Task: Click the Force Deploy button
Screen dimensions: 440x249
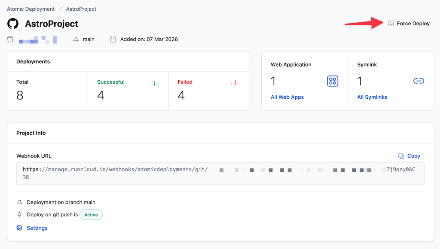Action: (x=409, y=24)
